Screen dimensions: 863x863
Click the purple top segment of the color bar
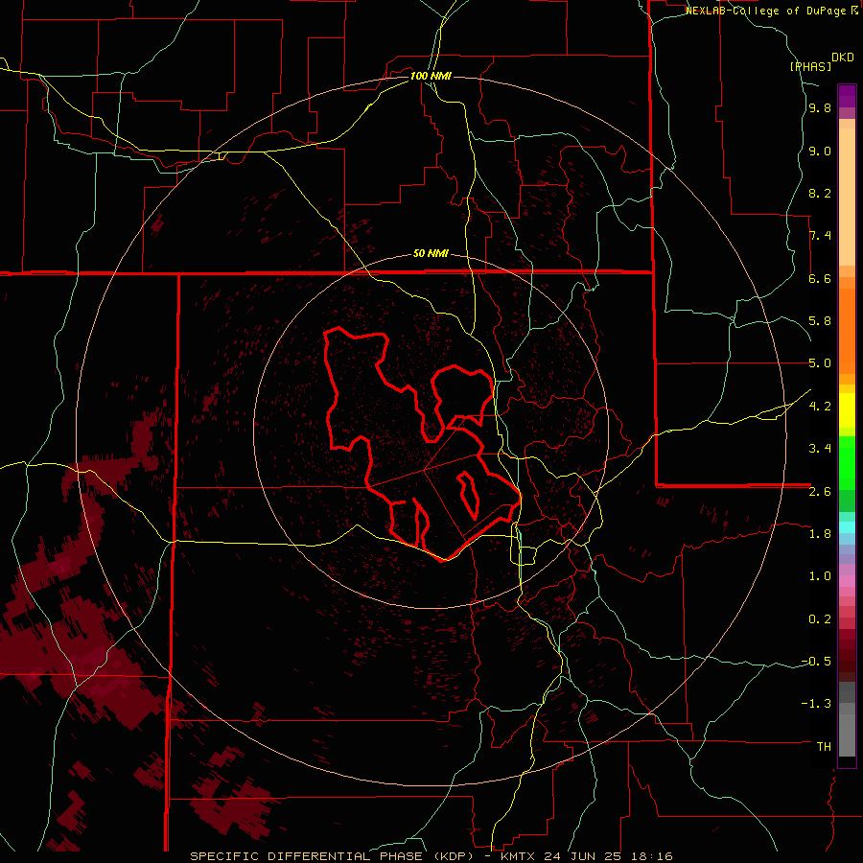(x=847, y=96)
